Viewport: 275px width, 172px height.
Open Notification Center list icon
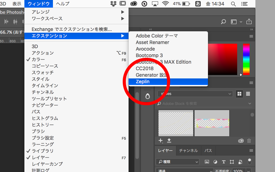point(244,4)
